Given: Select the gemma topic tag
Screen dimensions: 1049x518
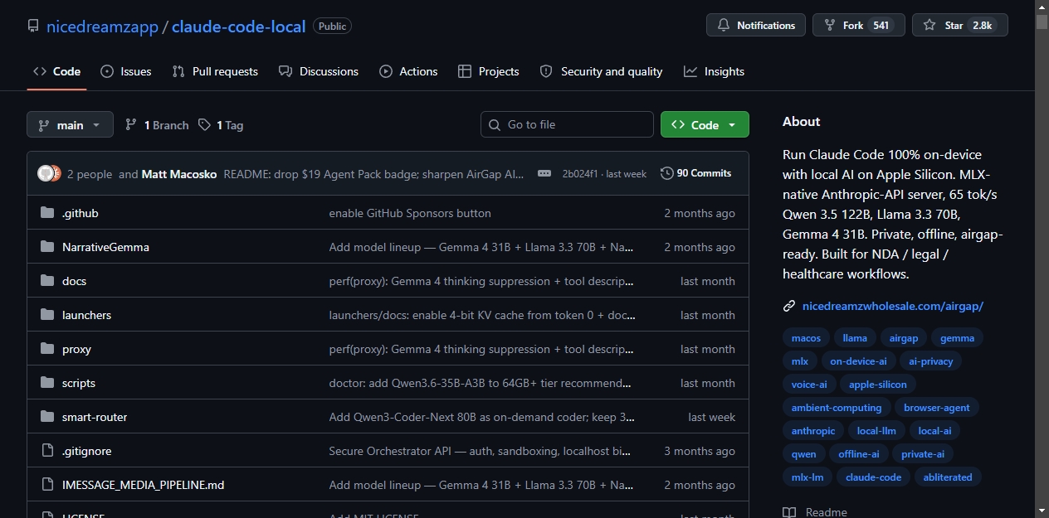Looking at the screenshot, I should [x=957, y=338].
